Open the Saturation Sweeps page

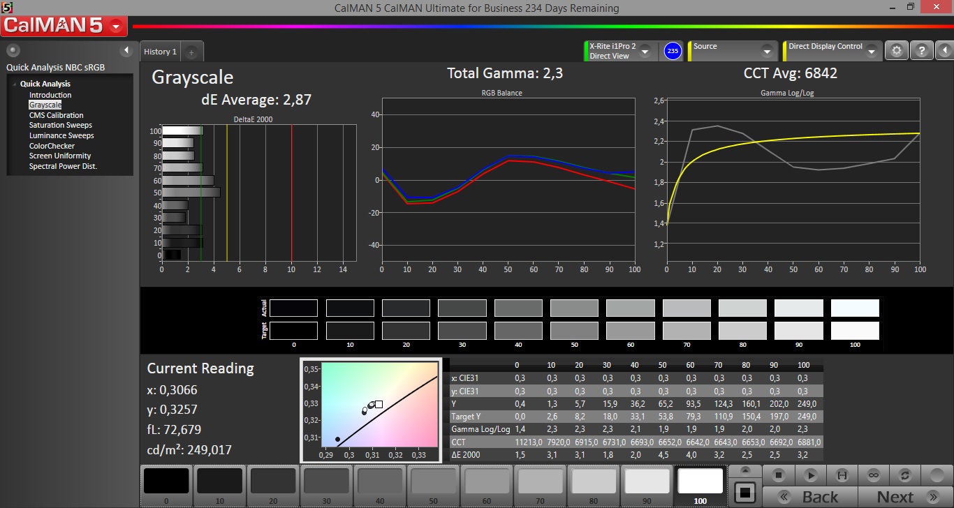click(x=60, y=126)
